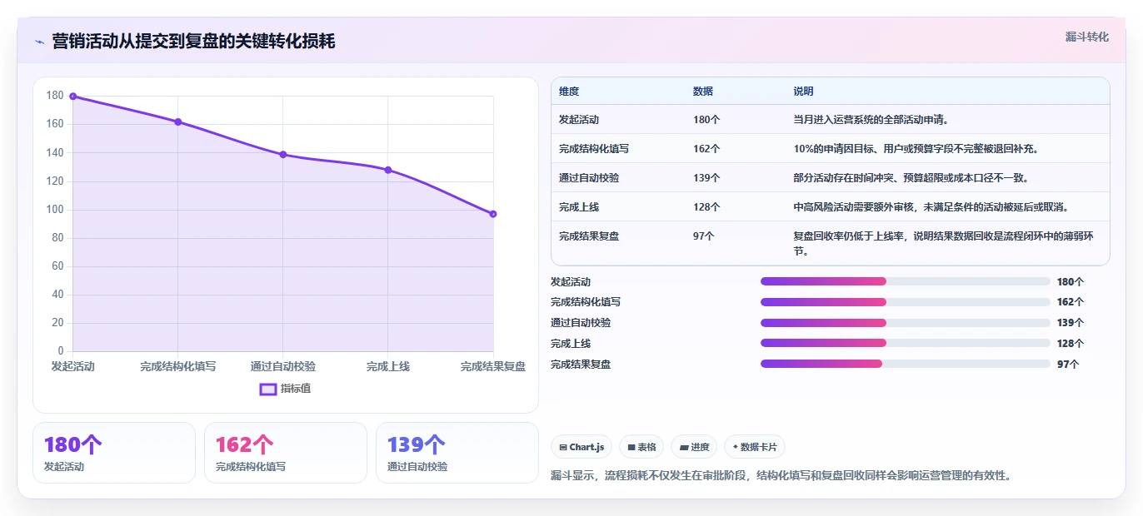Click the 完成上线 progress bar
Viewport: 1143px width, 516px height.
[x=906, y=343]
